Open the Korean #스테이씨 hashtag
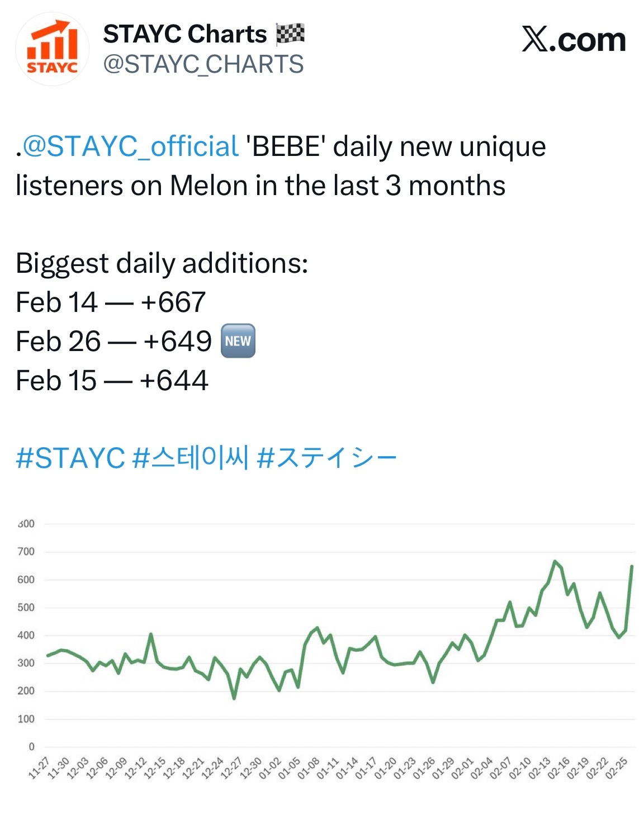The height and width of the screenshot is (815, 639). 191,458
